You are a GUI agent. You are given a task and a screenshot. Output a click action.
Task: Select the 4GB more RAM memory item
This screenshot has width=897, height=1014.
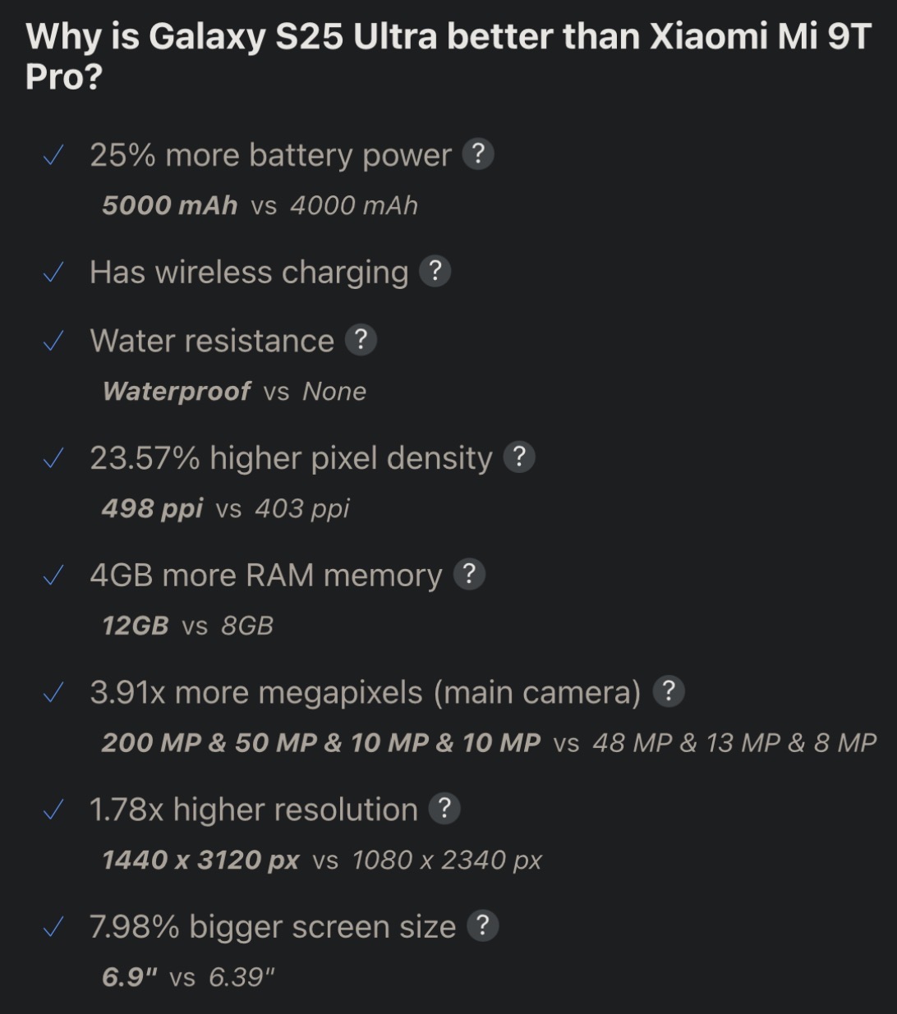coord(266,576)
